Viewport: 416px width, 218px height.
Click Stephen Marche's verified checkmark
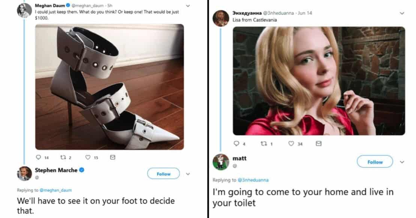[x=81, y=170]
